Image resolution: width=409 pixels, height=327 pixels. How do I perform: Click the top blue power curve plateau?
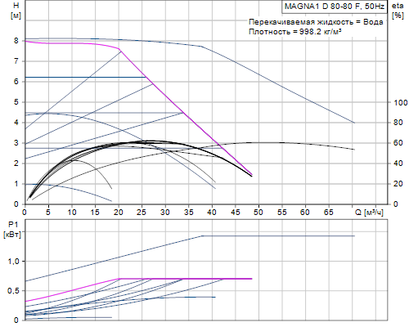[x=278, y=236]
